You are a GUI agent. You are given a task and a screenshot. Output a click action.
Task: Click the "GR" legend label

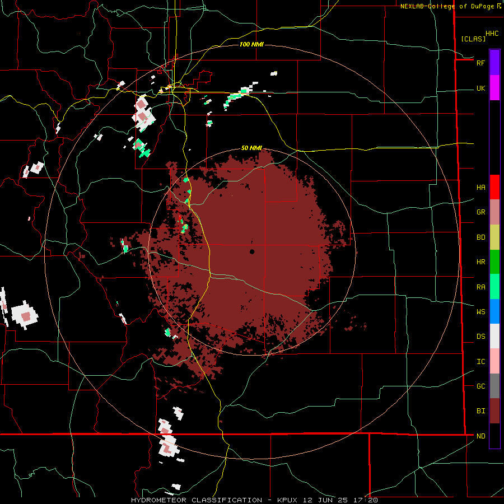pos(480,212)
